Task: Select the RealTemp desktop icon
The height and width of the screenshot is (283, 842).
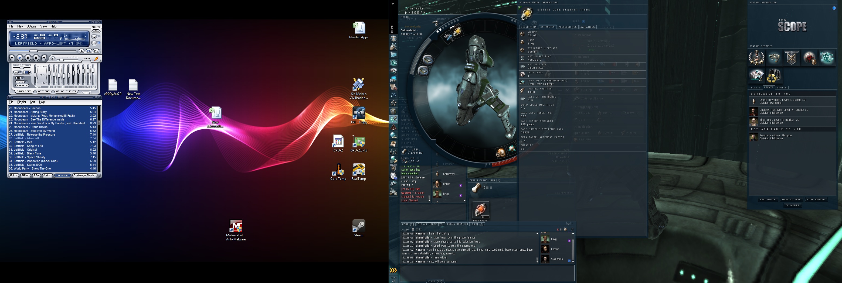Action: pyautogui.click(x=359, y=172)
